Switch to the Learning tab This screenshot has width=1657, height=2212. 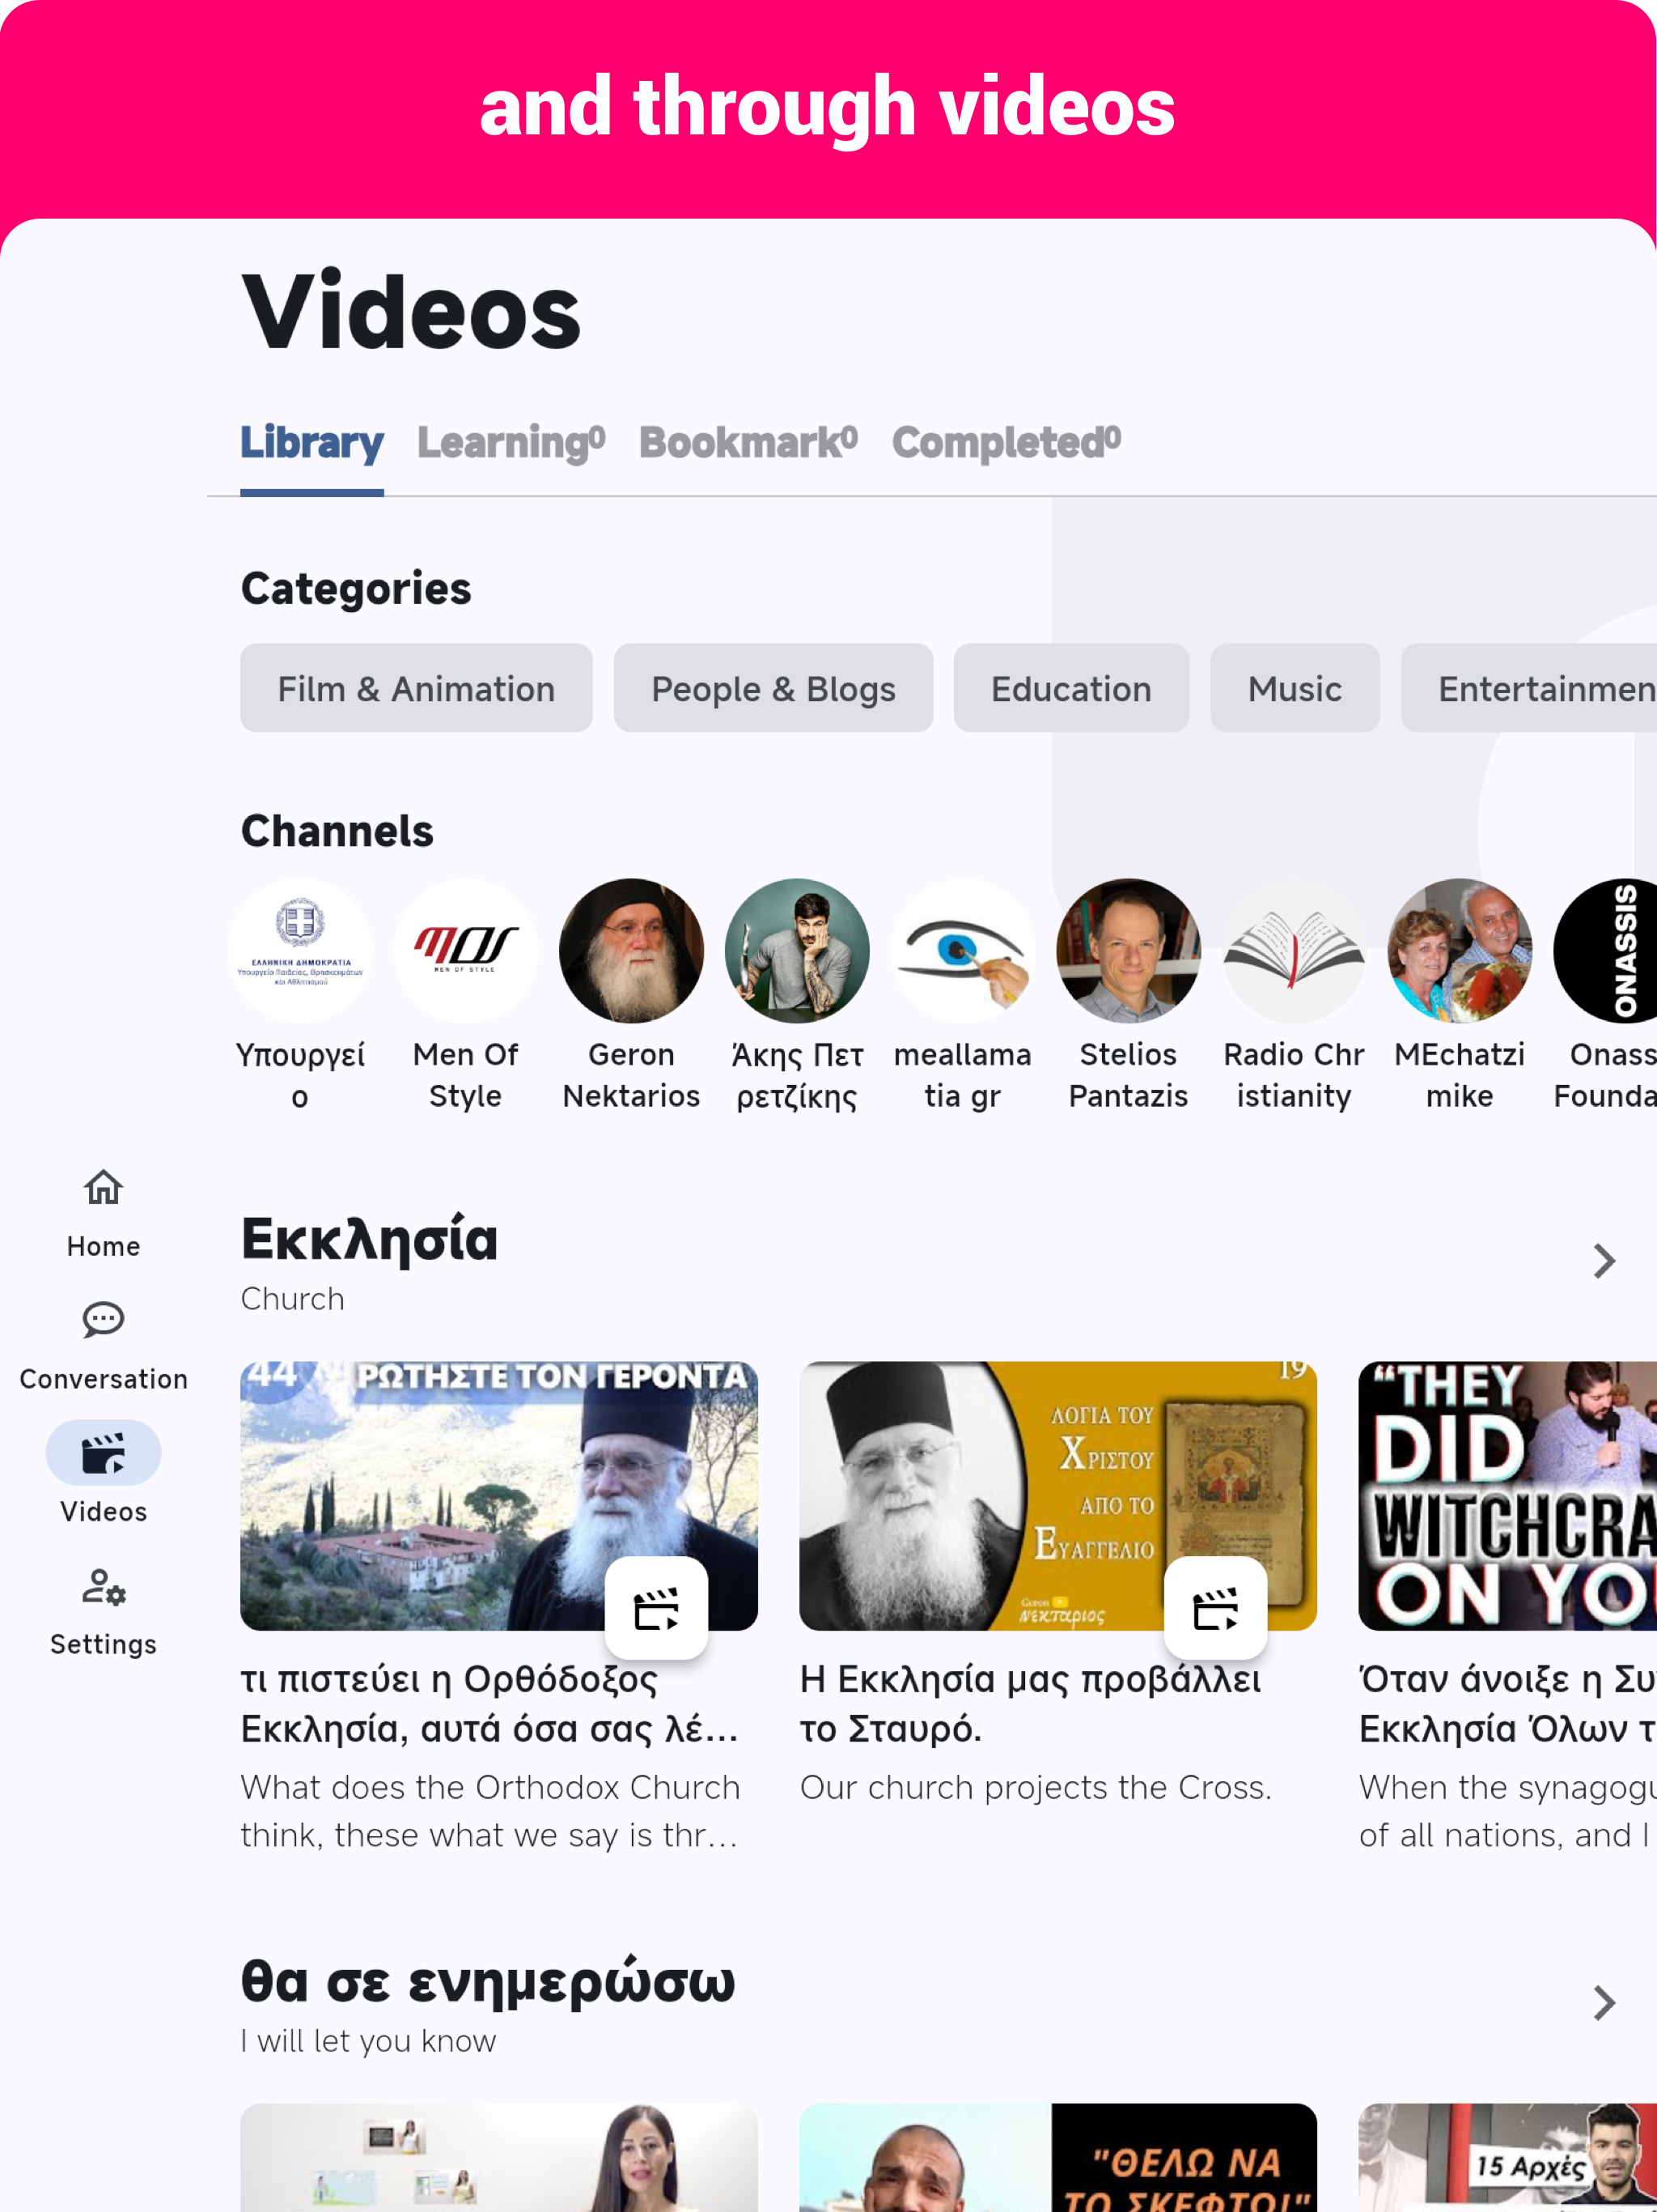[x=511, y=442]
